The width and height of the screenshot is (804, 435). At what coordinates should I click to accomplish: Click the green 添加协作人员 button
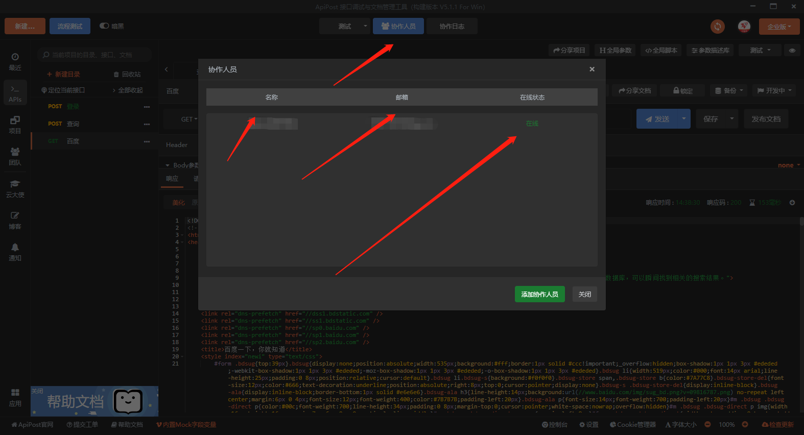[x=539, y=294]
